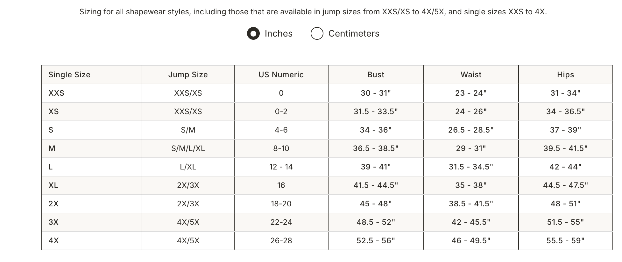The width and height of the screenshot is (622, 262).
Task: Click the Jump Size column header
Action: click(188, 75)
